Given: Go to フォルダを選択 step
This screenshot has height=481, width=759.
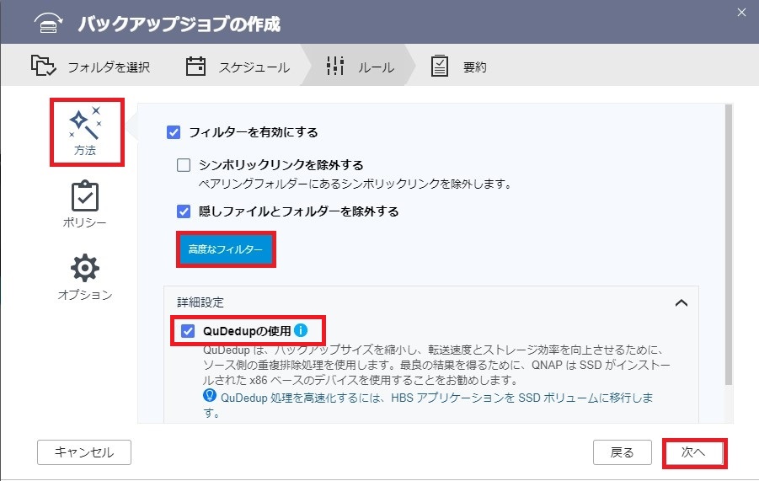Looking at the screenshot, I should (90, 66).
